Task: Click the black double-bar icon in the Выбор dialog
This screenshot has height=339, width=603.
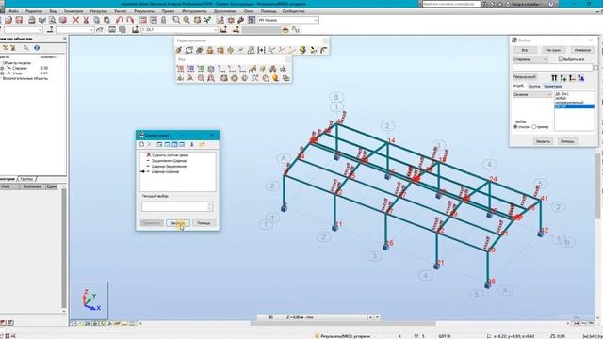Action: point(554,78)
